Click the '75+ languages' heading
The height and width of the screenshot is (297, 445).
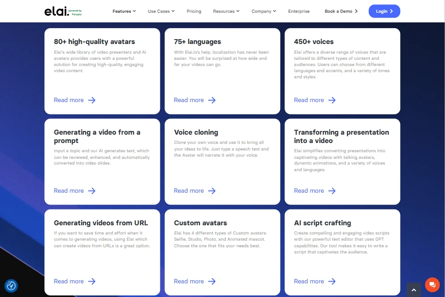tap(198, 42)
